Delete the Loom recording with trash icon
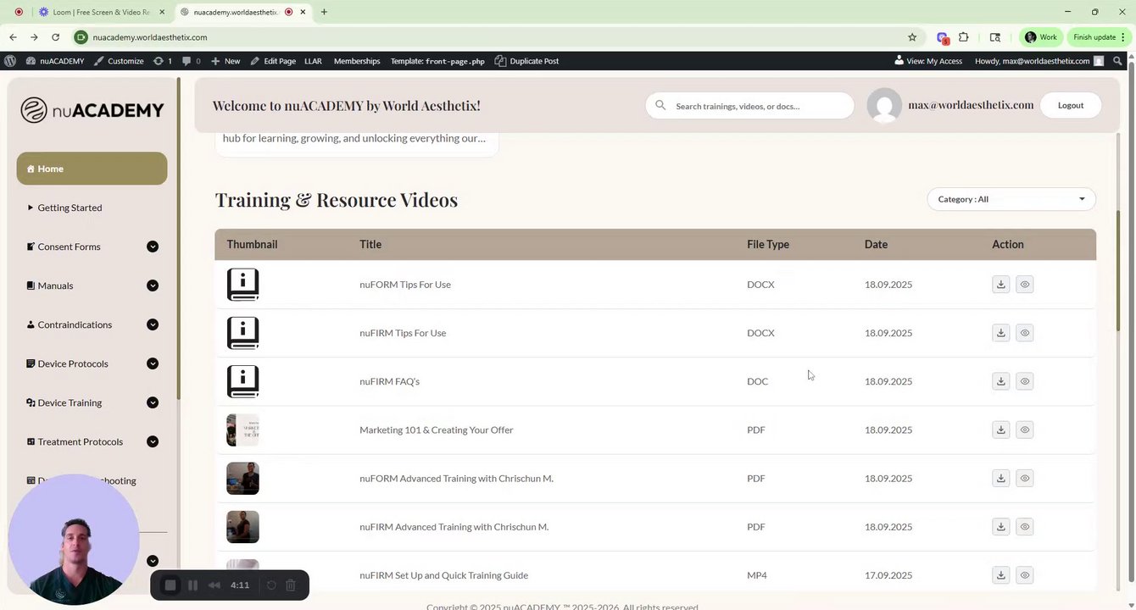Screen dimensions: 1136x610 (290, 585)
